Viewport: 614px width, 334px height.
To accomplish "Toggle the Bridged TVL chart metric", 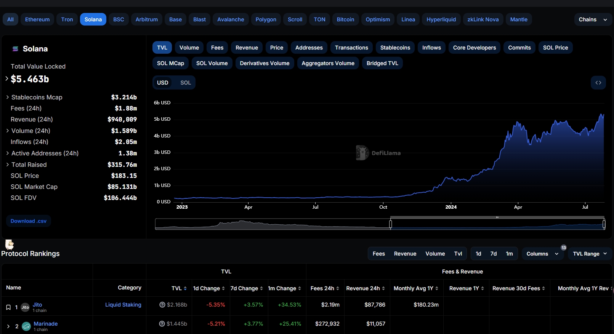I will (382, 63).
